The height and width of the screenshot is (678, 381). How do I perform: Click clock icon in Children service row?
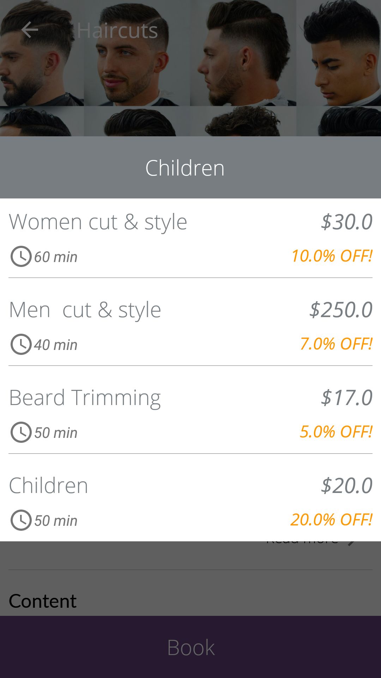[x=21, y=520]
